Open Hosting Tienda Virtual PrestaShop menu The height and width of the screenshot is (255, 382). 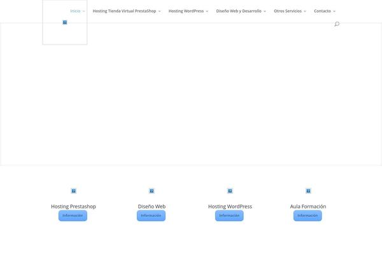[124, 11]
